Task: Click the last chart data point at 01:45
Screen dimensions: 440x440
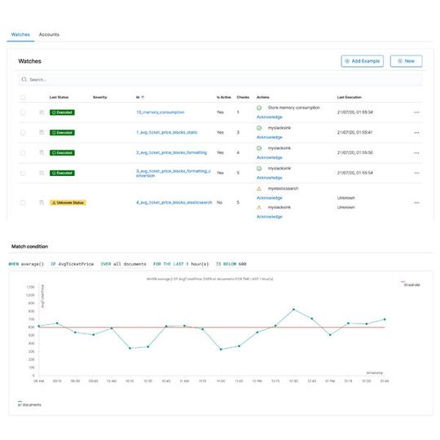Action: [x=385, y=319]
